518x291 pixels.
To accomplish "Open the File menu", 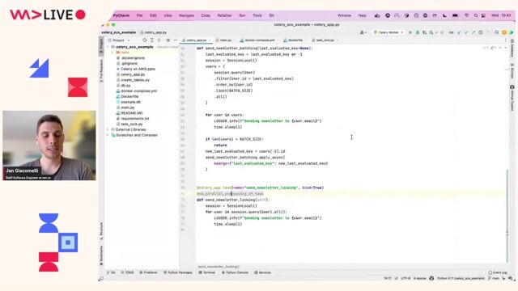I will pos(139,15).
